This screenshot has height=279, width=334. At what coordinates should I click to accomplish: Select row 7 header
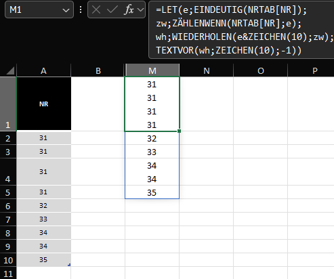8,219
